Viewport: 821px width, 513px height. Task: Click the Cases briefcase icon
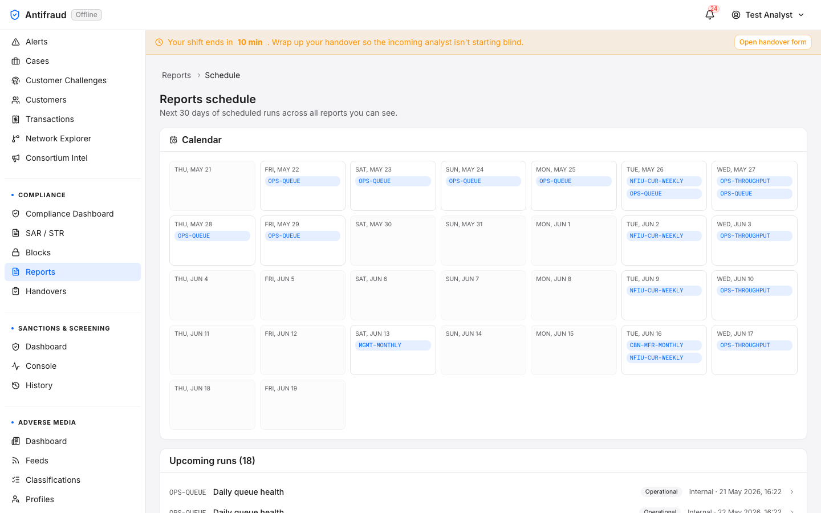16,61
